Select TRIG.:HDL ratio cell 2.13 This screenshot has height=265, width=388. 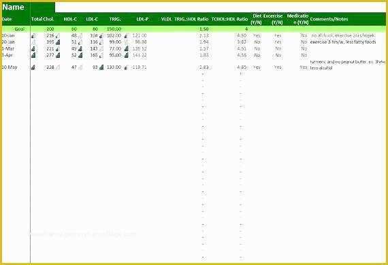tap(204, 35)
